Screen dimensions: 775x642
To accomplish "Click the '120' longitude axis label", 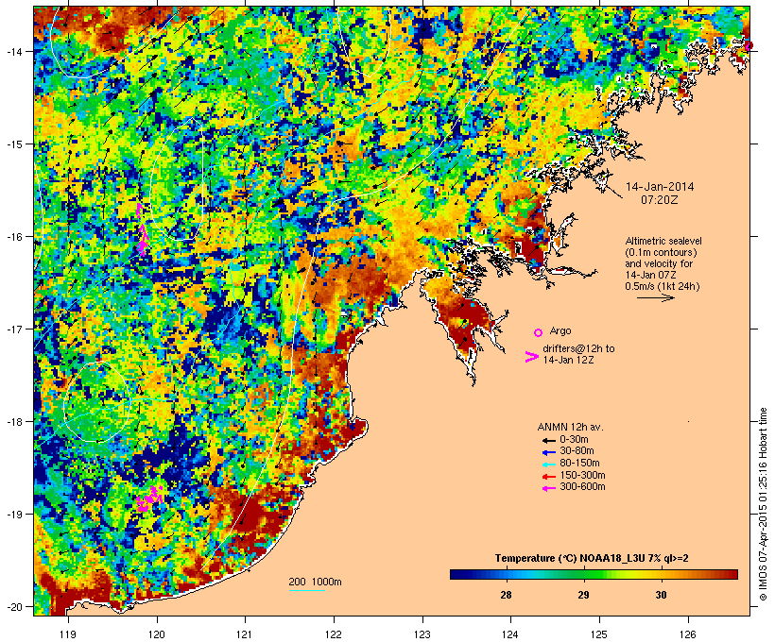I will [x=157, y=634].
